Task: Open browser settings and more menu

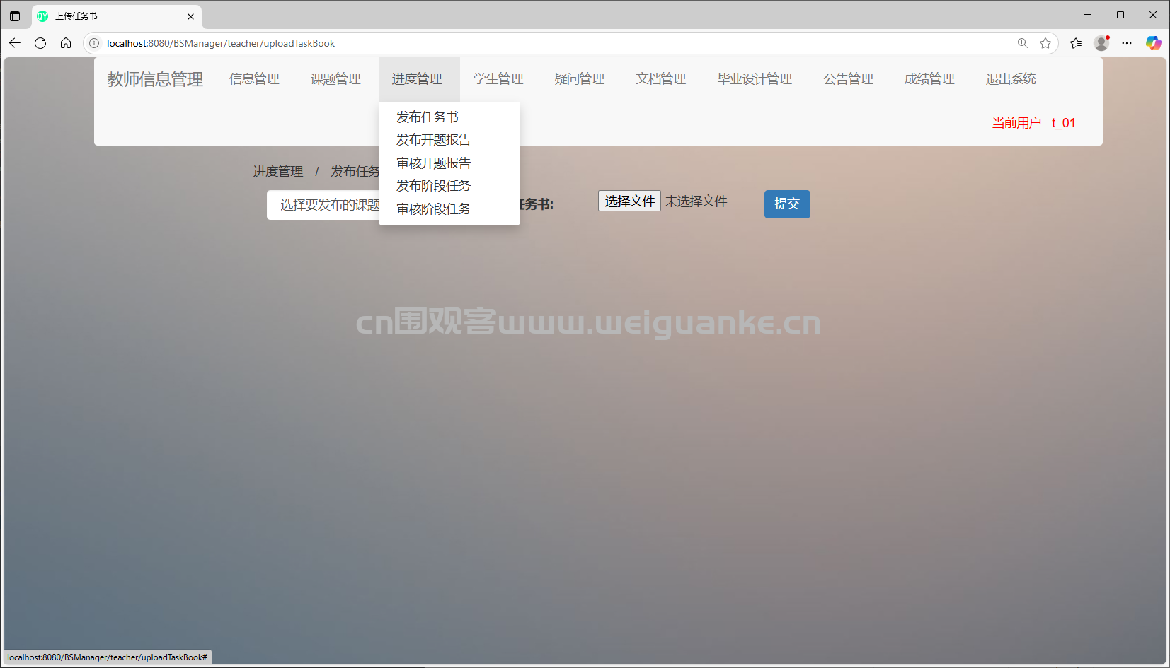Action: (1127, 43)
